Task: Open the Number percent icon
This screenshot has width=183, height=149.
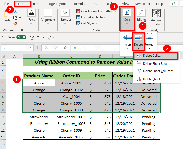Action: click(65, 12)
